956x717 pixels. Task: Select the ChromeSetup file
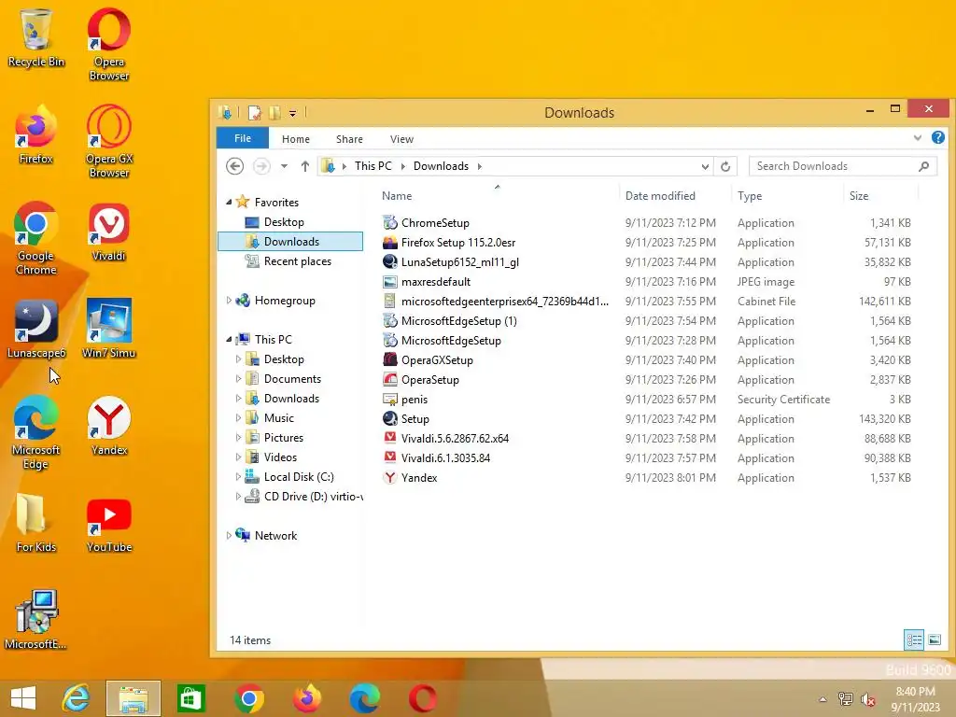pos(435,222)
